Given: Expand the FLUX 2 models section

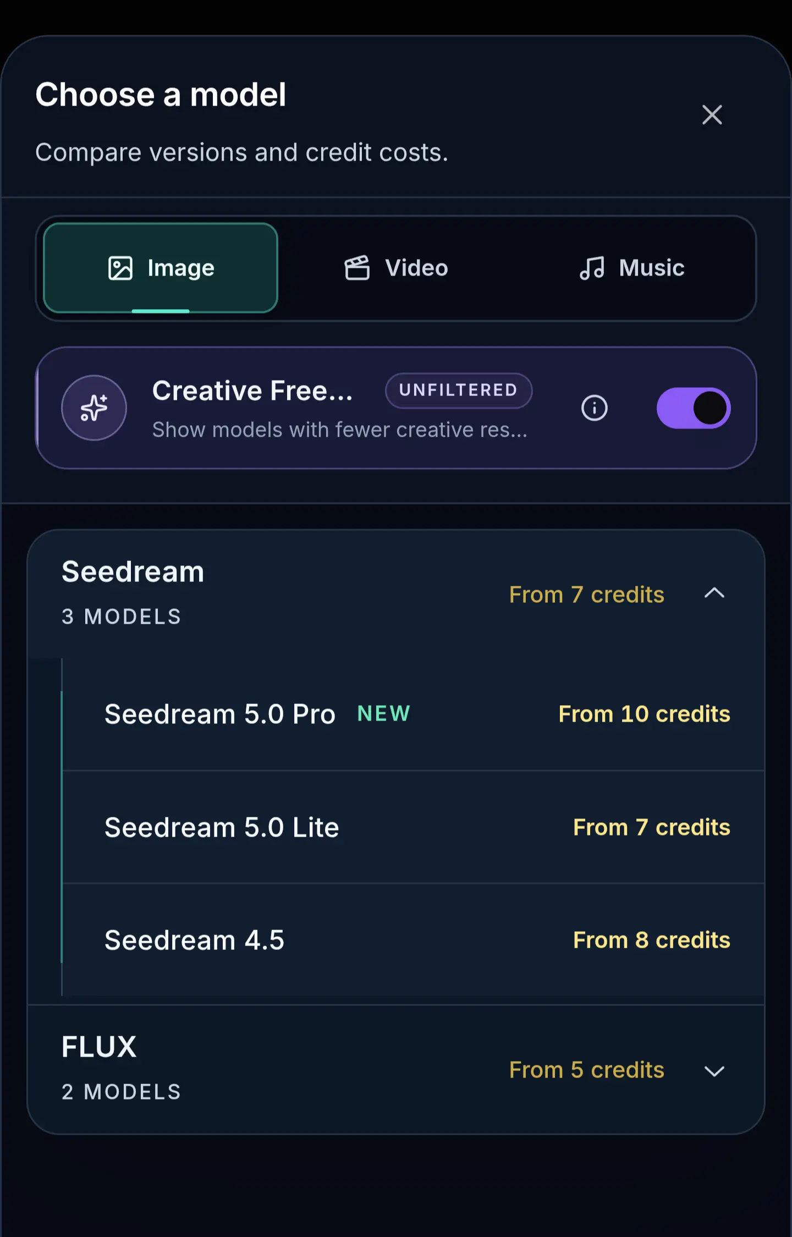Looking at the screenshot, I should tap(396, 1069).
